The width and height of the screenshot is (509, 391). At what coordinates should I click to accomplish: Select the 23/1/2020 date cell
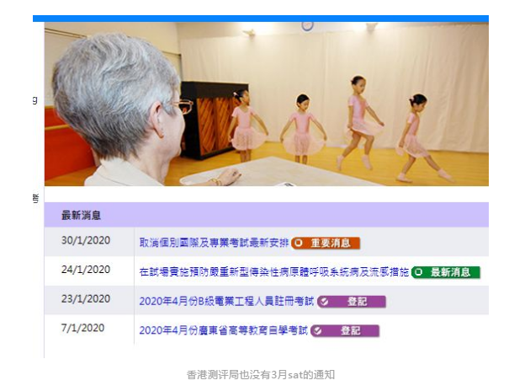coord(85,299)
